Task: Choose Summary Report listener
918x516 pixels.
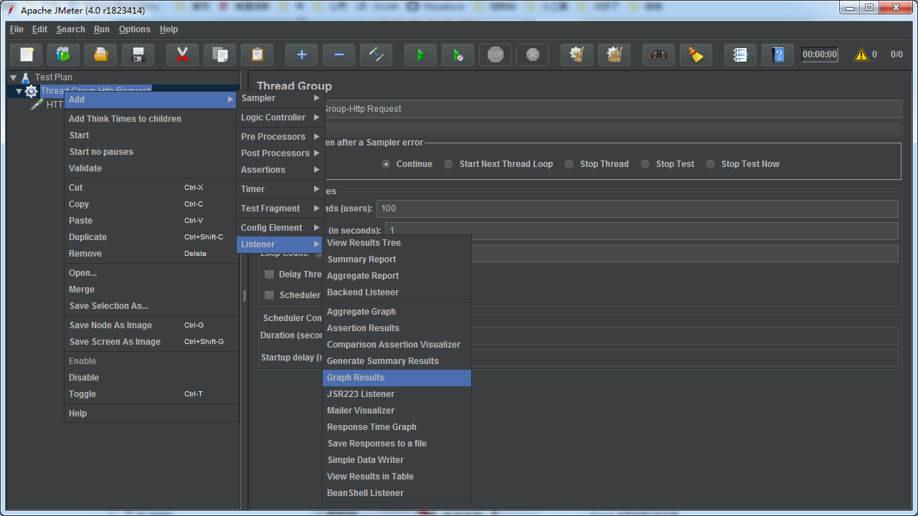Action: (397, 259)
